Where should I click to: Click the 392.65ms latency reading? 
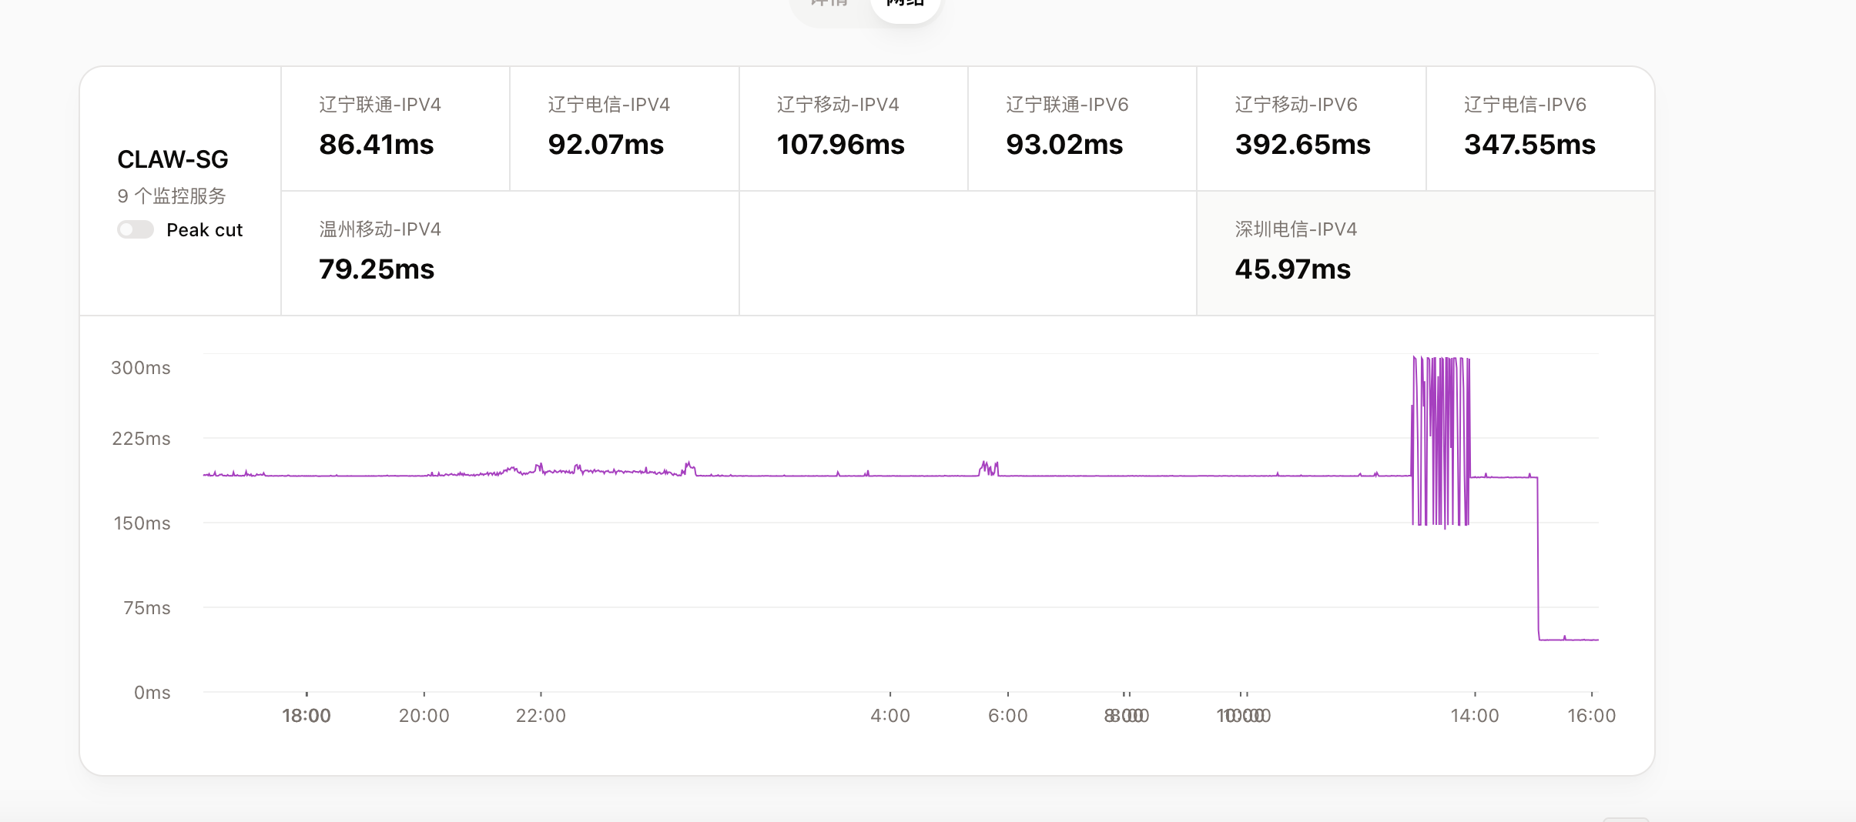pos(1302,145)
